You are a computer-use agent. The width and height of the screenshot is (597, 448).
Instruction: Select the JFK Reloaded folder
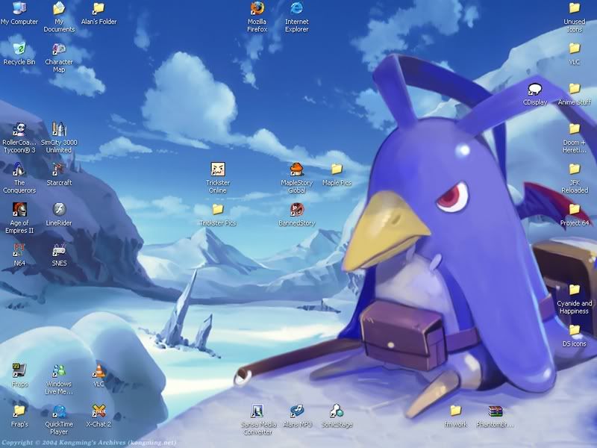[574, 178]
